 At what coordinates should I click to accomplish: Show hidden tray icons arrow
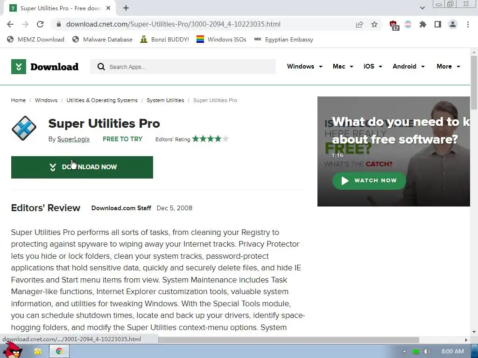click(x=404, y=351)
